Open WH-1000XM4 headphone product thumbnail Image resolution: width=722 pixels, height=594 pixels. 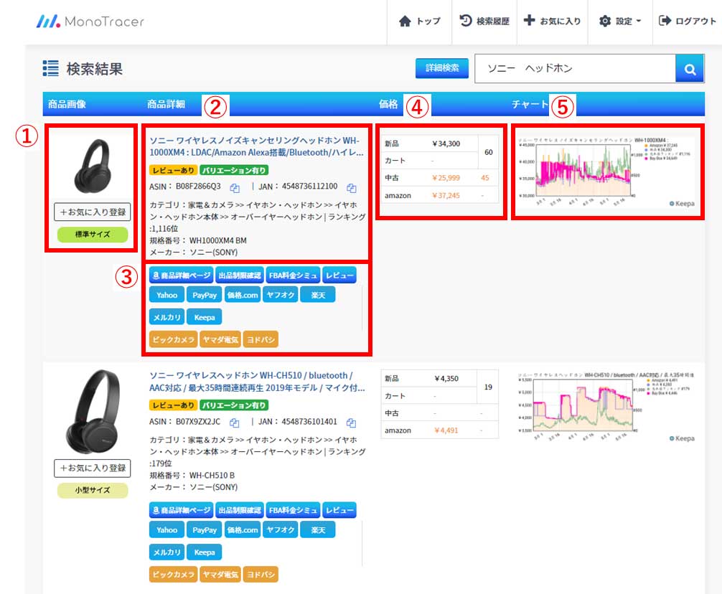coord(93,166)
